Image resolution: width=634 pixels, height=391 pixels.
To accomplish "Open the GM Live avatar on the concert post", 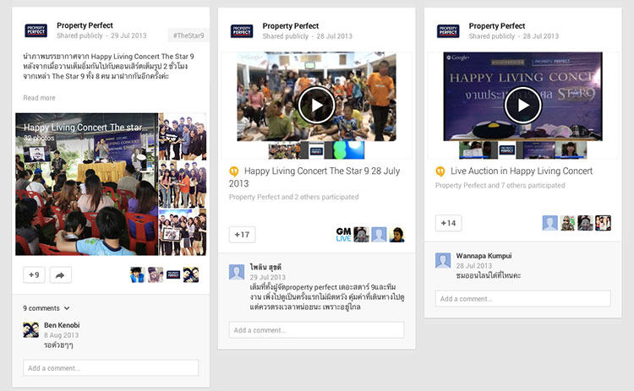I will (x=343, y=235).
